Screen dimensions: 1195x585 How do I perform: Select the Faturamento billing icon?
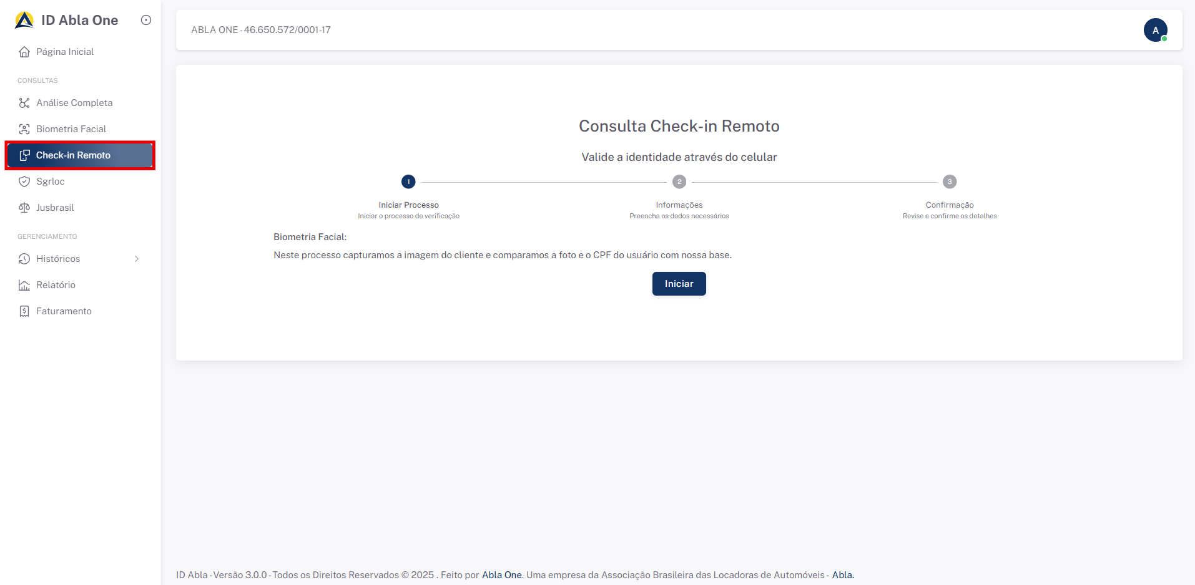pyautogui.click(x=24, y=311)
